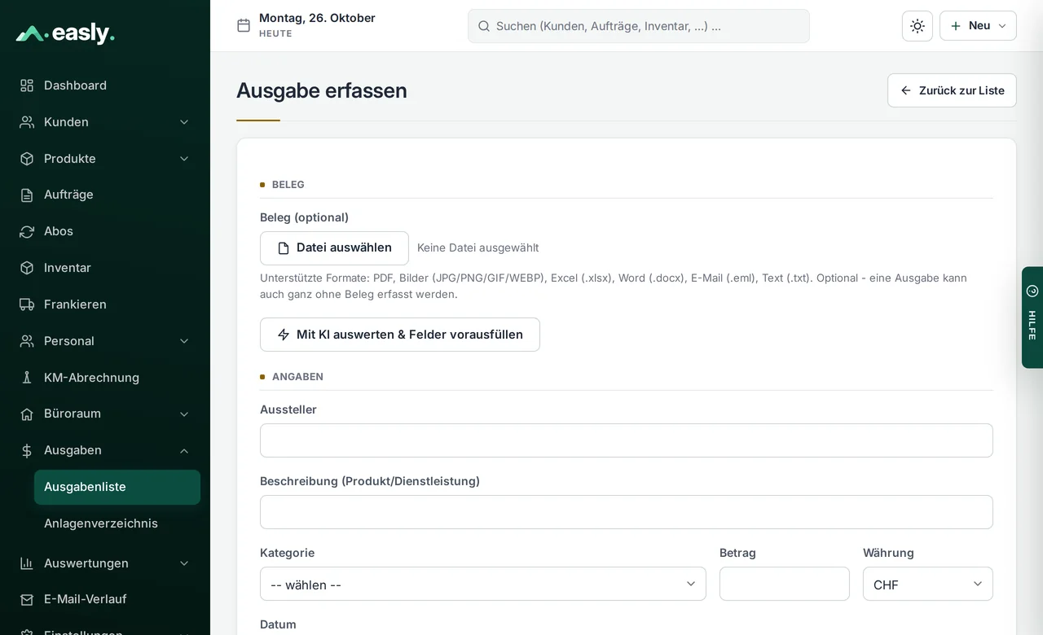Viewport: 1043px width, 635px height.
Task: Click the easly logo
Action: click(65, 33)
